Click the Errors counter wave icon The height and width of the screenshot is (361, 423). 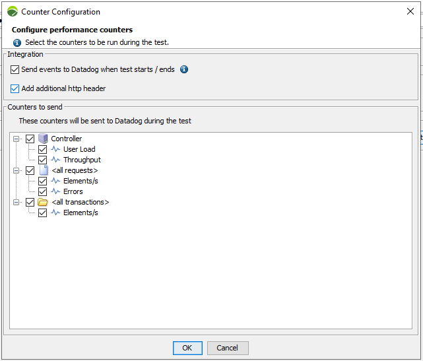point(55,191)
